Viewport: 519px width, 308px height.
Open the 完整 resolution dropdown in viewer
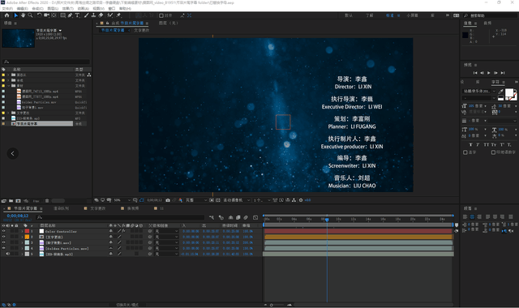click(196, 200)
